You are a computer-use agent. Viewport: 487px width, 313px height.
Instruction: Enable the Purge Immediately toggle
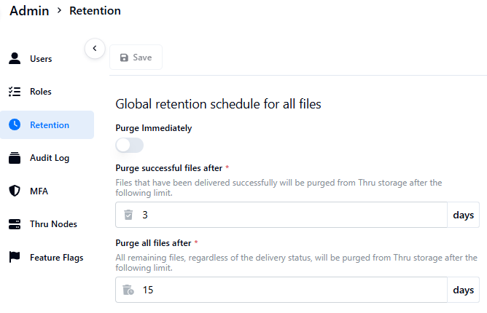[129, 146]
